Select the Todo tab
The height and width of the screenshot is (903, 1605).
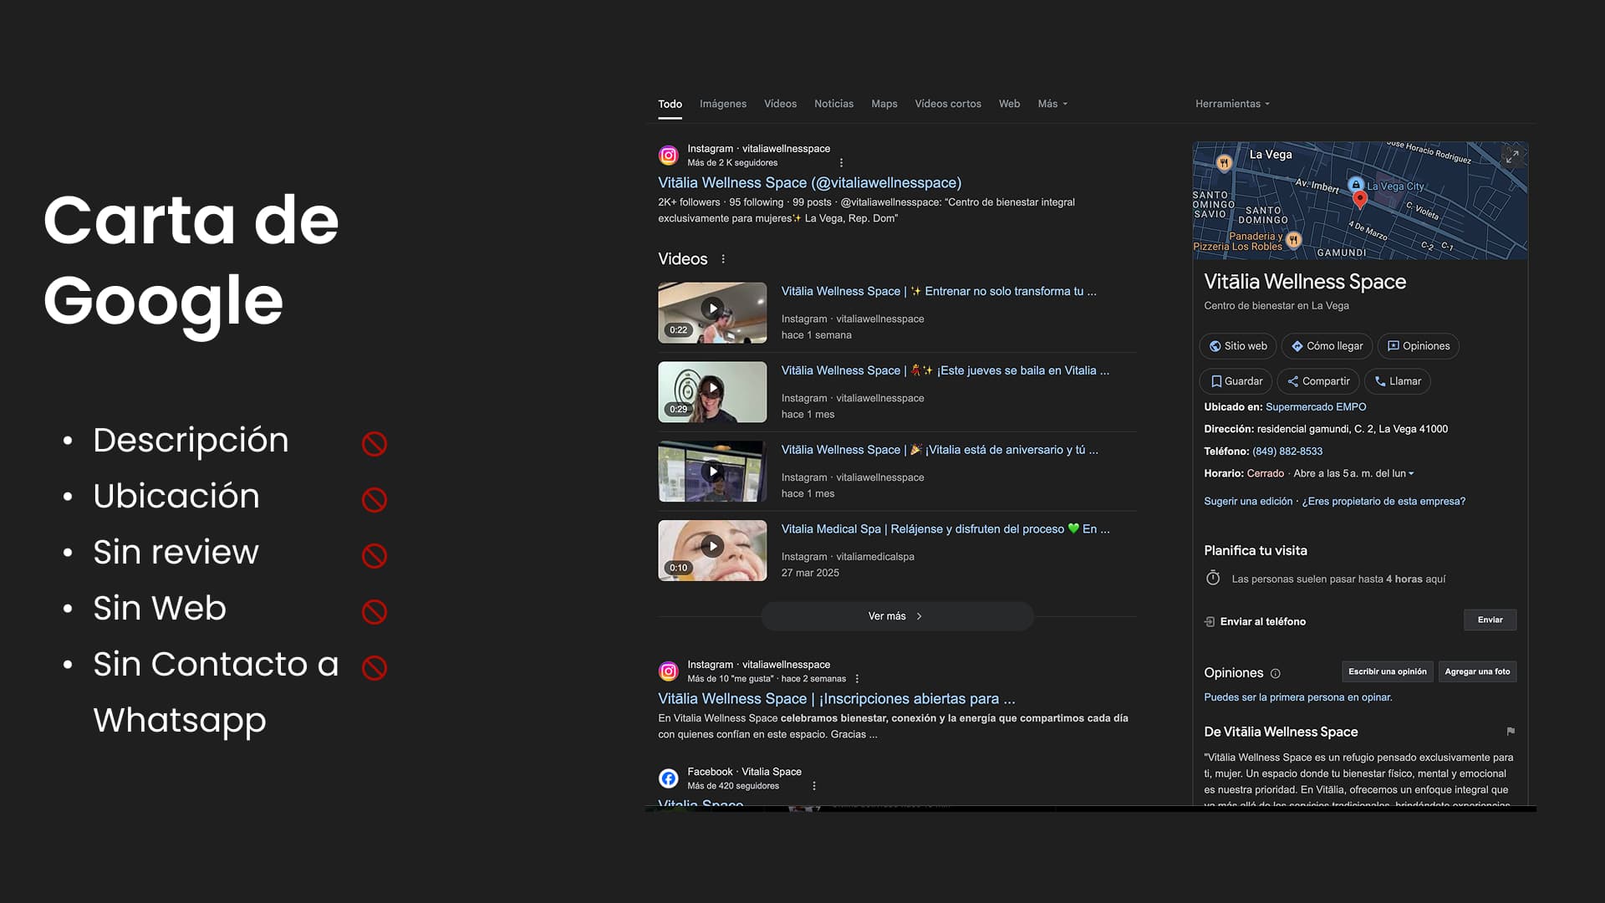click(x=670, y=105)
